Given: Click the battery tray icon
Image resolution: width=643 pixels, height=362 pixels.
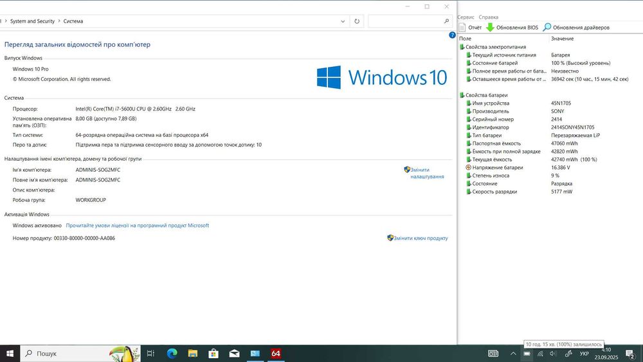Looking at the screenshot, I should pos(527,354).
